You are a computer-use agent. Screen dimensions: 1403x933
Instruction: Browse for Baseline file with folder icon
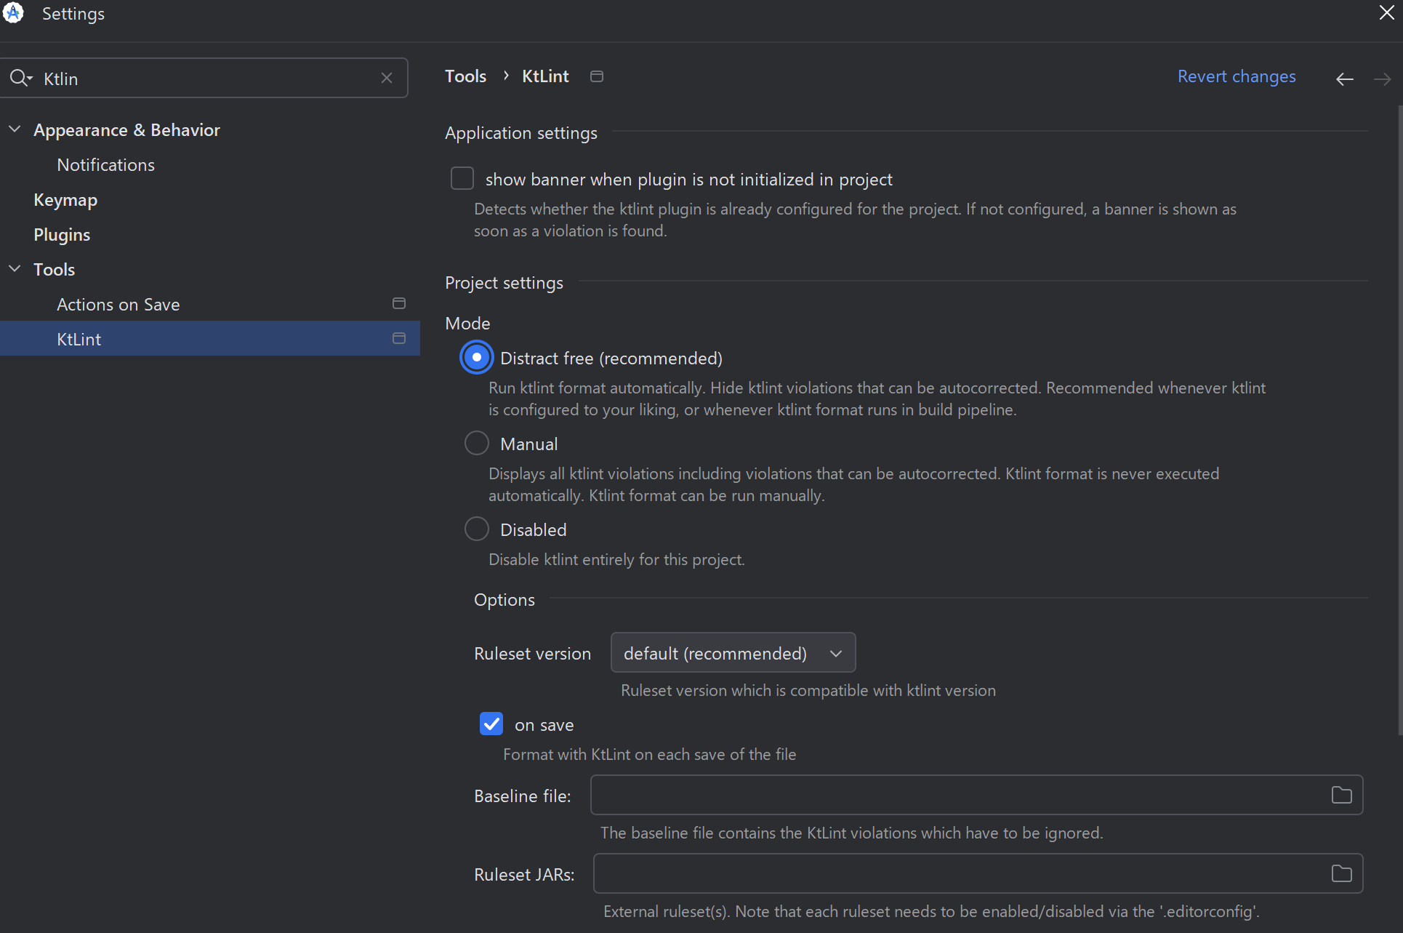tap(1341, 795)
